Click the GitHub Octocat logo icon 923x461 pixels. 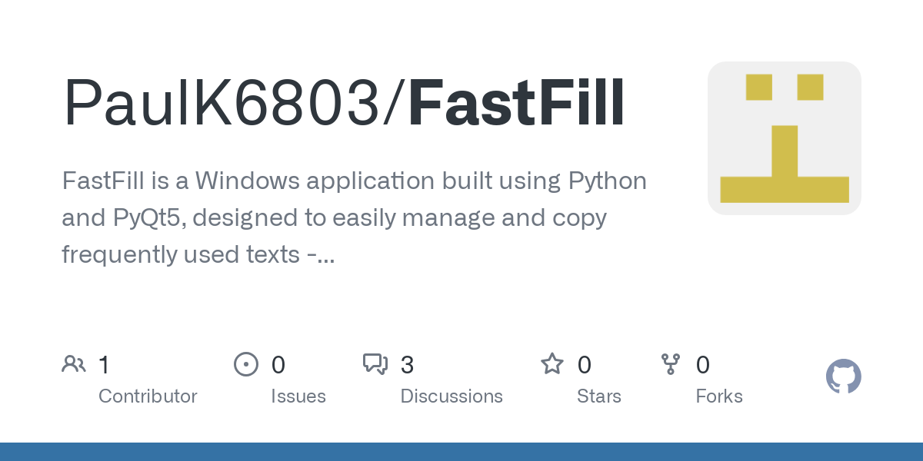click(x=843, y=376)
